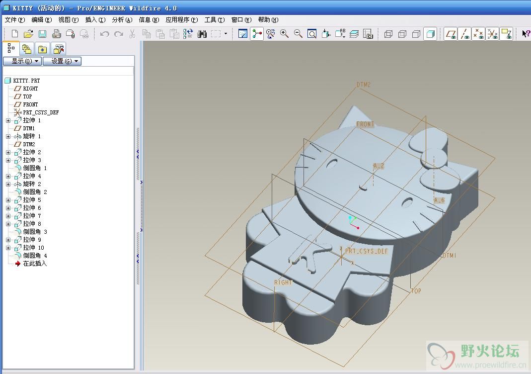531x374 pixels.
Task: Toggle annotation element display
Action: [506, 33]
